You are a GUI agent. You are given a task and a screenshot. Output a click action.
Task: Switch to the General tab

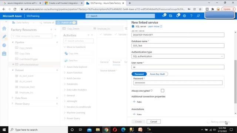pyautogui.click(x=104, y=62)
